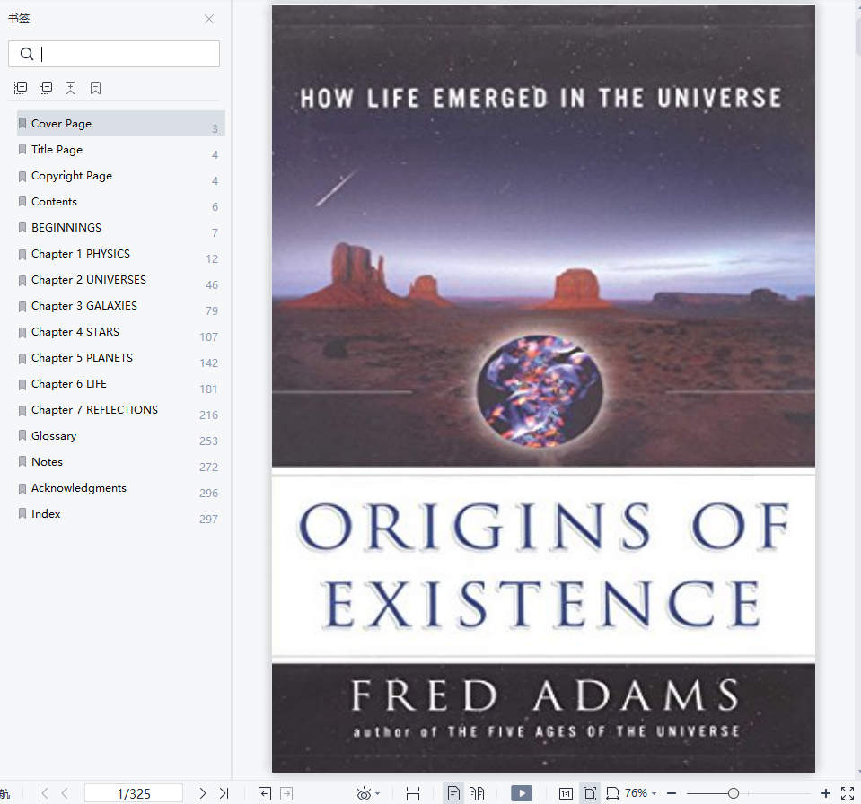Start slideshow play button
This screenshot has height=804, width=861.
[x=521, y=793]
